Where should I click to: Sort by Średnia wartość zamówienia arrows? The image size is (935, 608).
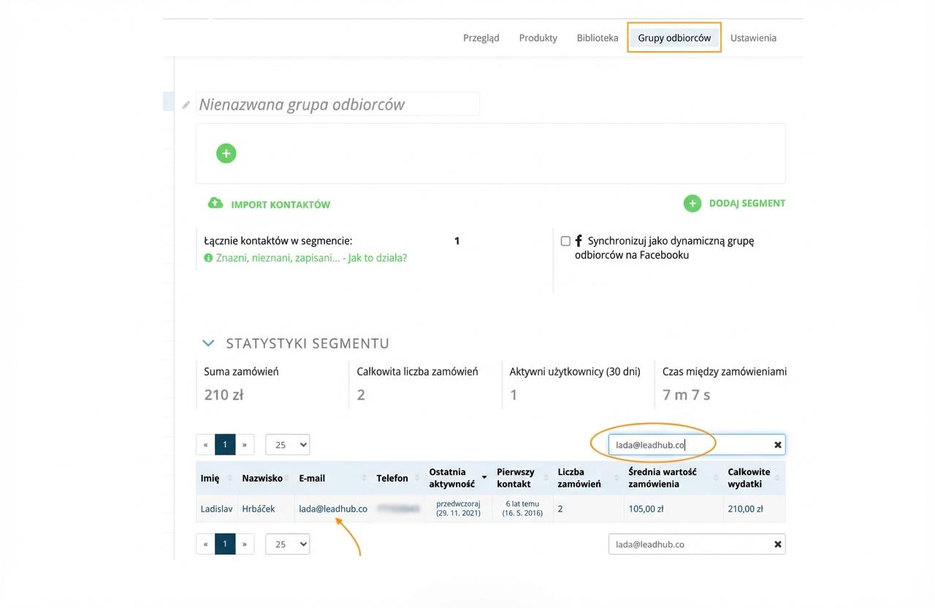tap(715, 478)
